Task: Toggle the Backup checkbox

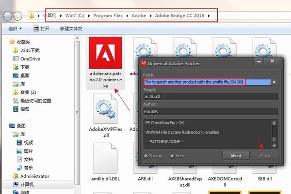Action: 146,156
